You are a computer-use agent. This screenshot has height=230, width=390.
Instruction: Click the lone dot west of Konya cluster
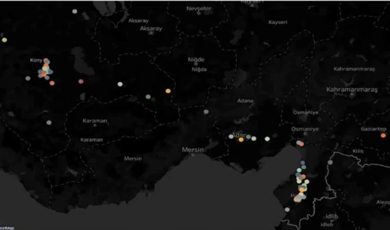28,78
